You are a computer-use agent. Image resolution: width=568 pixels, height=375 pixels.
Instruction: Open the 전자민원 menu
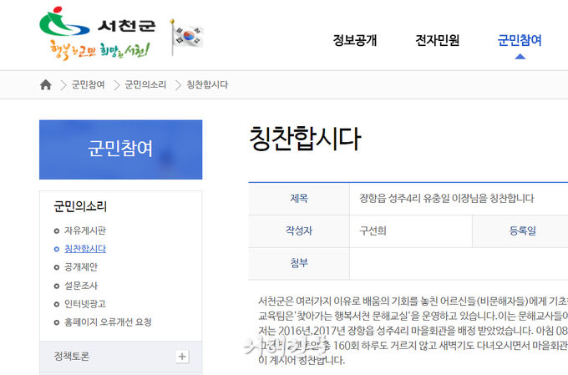(x=437, y=40)
